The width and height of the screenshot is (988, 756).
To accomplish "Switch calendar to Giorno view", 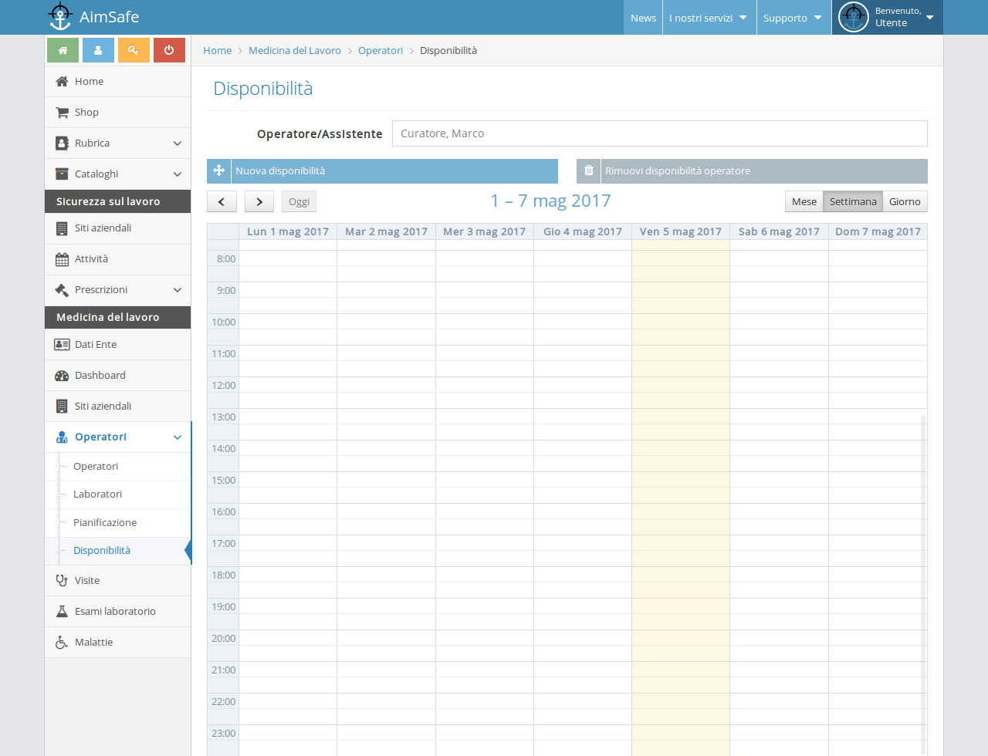I will pos(905,201).
